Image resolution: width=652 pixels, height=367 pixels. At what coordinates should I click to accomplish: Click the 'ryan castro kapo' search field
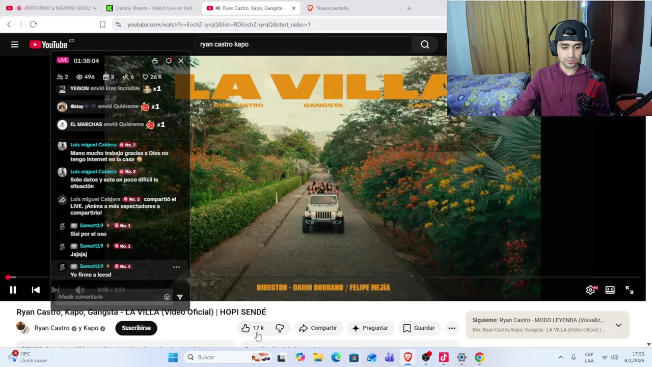point(303,44)
